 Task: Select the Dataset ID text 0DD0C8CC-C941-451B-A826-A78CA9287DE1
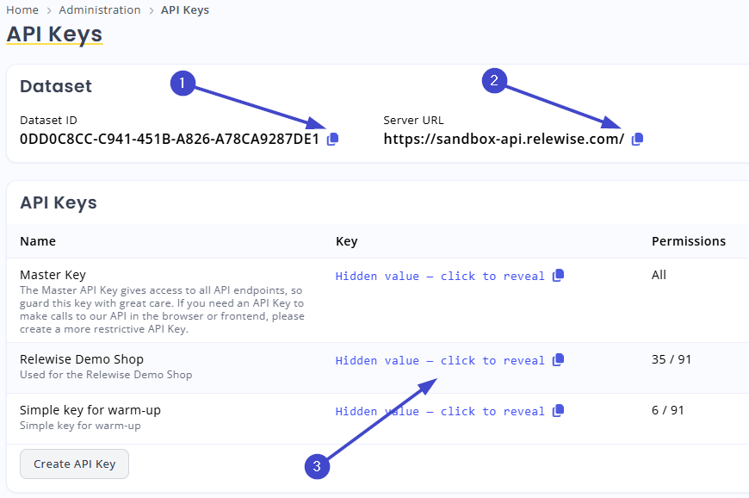click(x=169, y=139)
